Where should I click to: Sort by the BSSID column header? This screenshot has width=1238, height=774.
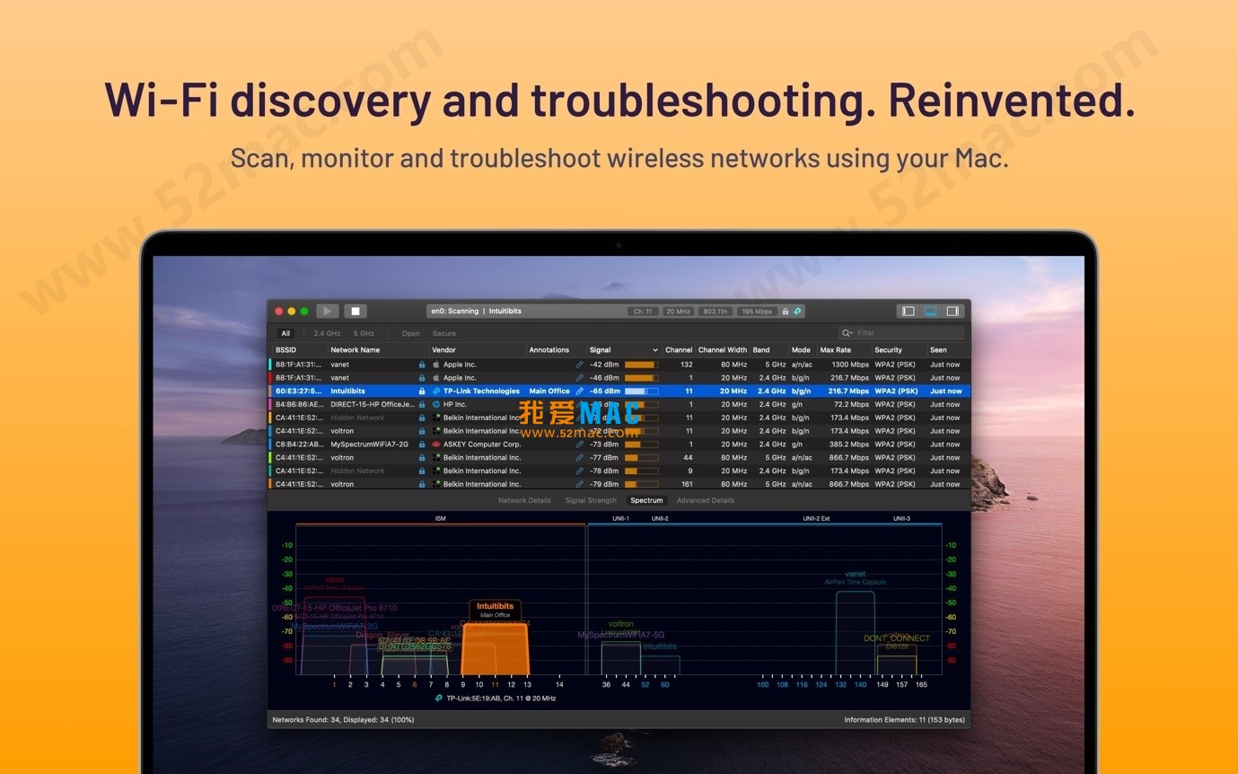click(x=285, y=350)
